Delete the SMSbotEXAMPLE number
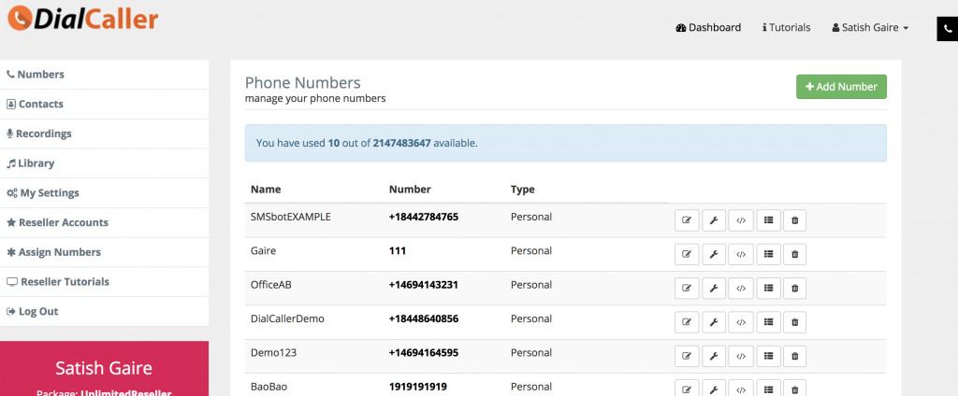 pyautogui.click(x=795, y=220)
